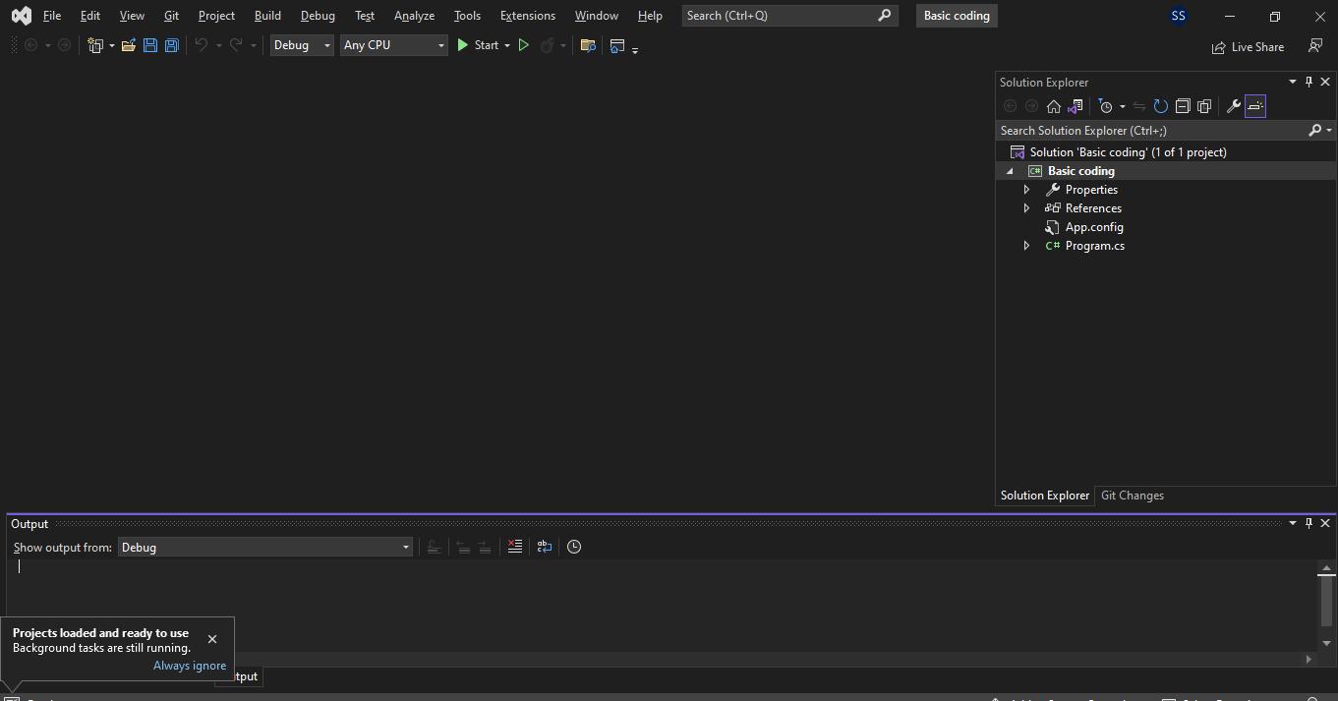Pin the Solution Explorer panel with auto-hide
Image resolution: width=1338 pixels, height=701 pixels.
pos(1309,82)
